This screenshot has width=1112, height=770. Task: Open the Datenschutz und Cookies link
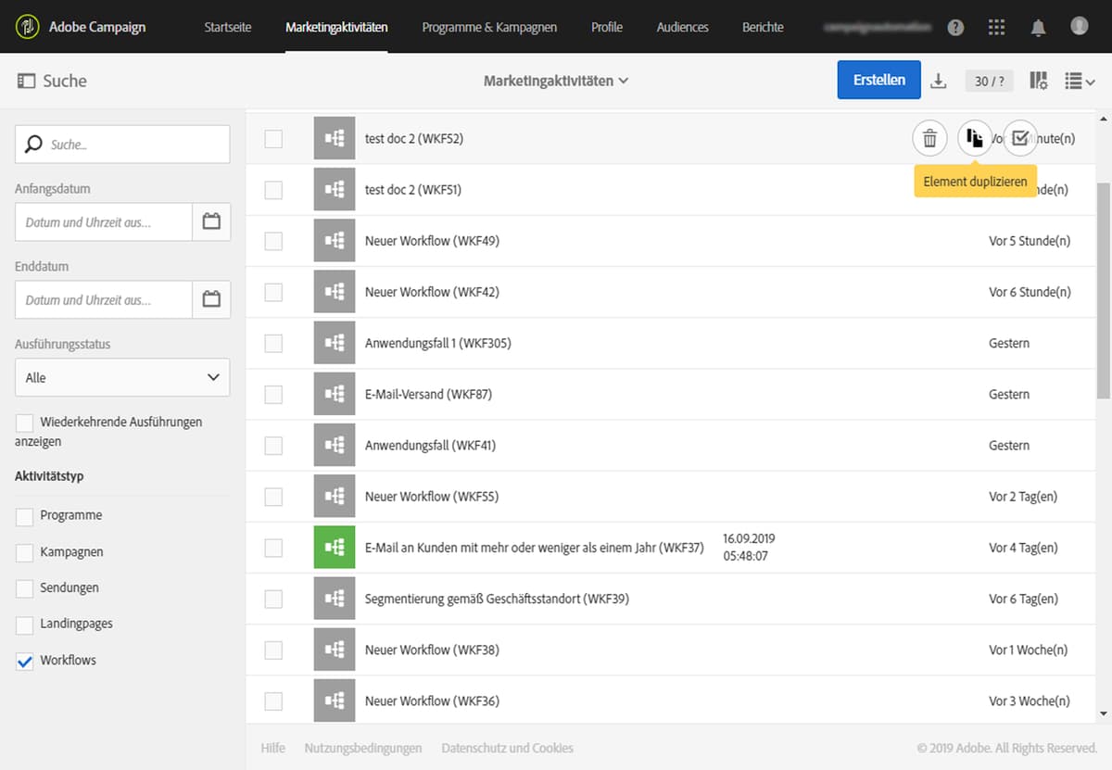(x=507, y=748)
